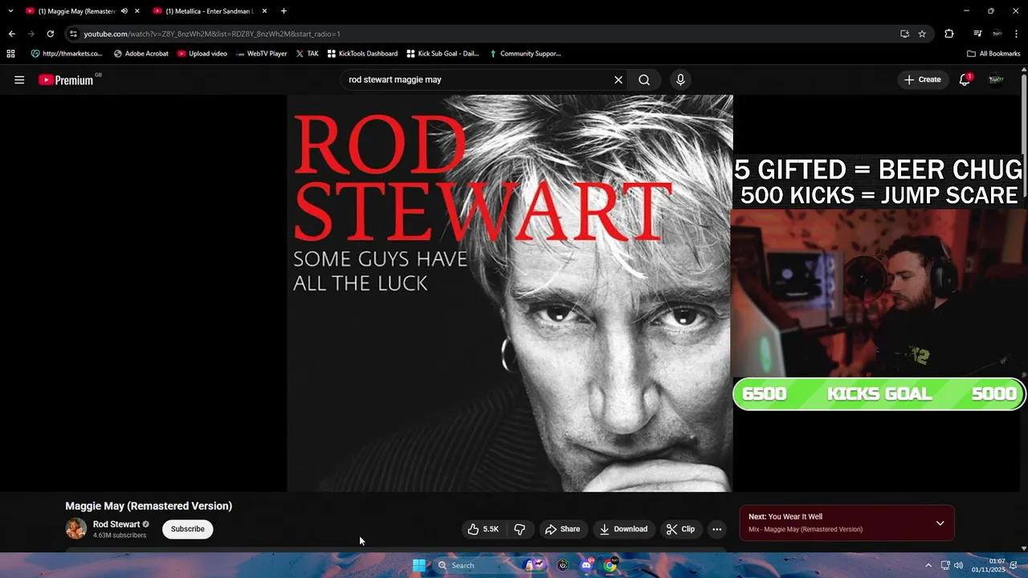Open the Discord taskbar icon
Image resolution: width=1028 pixels, height=578 pixels.
coord(587,565)
